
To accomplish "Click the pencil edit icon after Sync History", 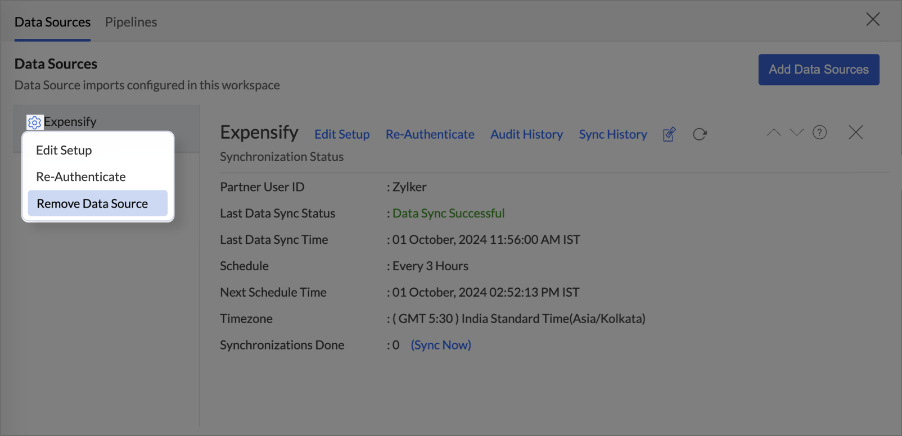I will tap(669, 134).
